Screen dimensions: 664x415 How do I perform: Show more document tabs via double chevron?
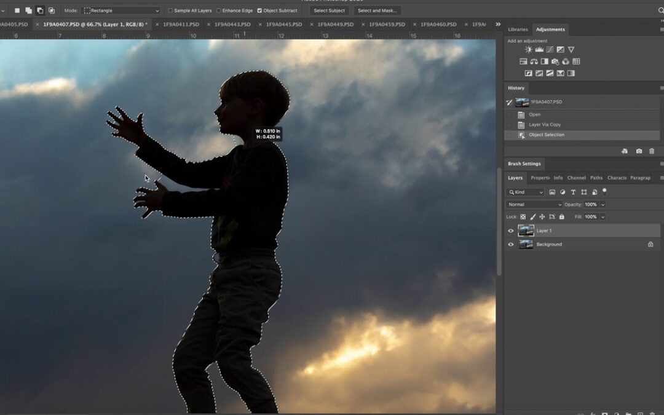click(498, 24)
